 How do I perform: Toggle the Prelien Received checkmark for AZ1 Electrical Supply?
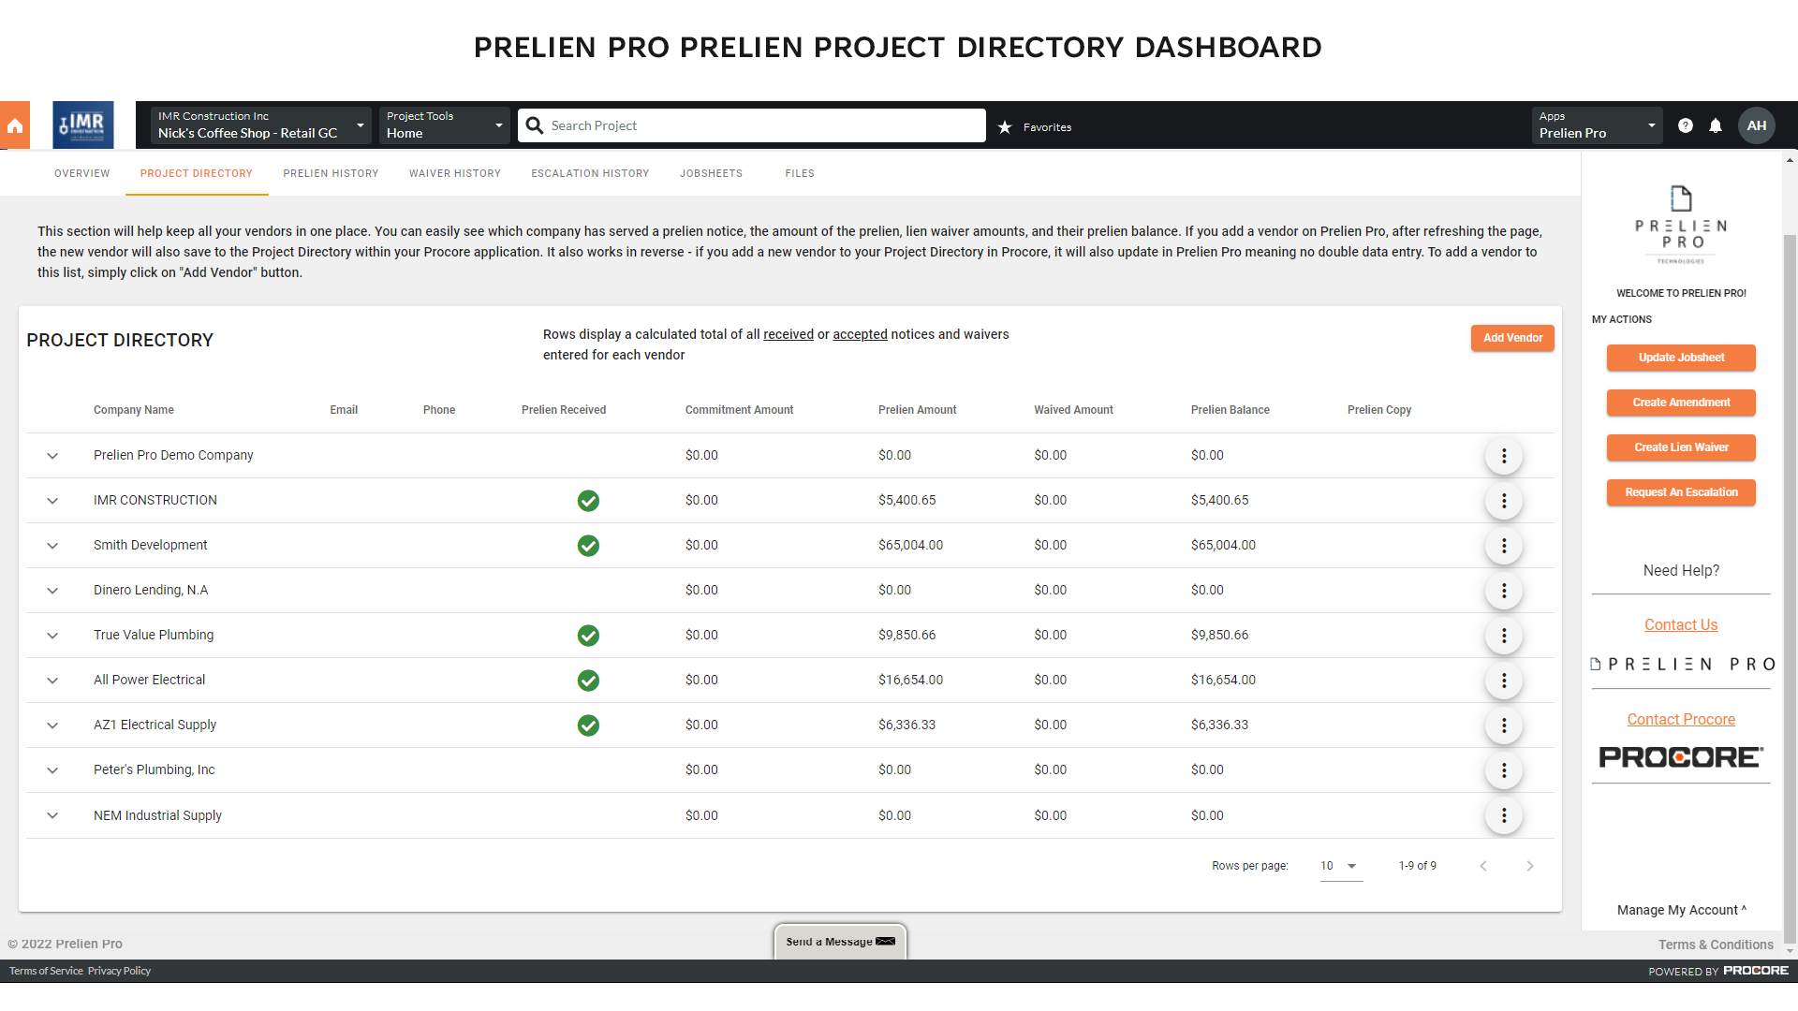coord(588,725)
